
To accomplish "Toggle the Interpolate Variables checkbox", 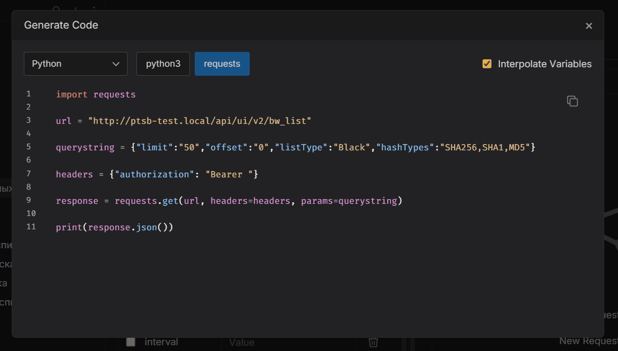I will coord(487,64).
